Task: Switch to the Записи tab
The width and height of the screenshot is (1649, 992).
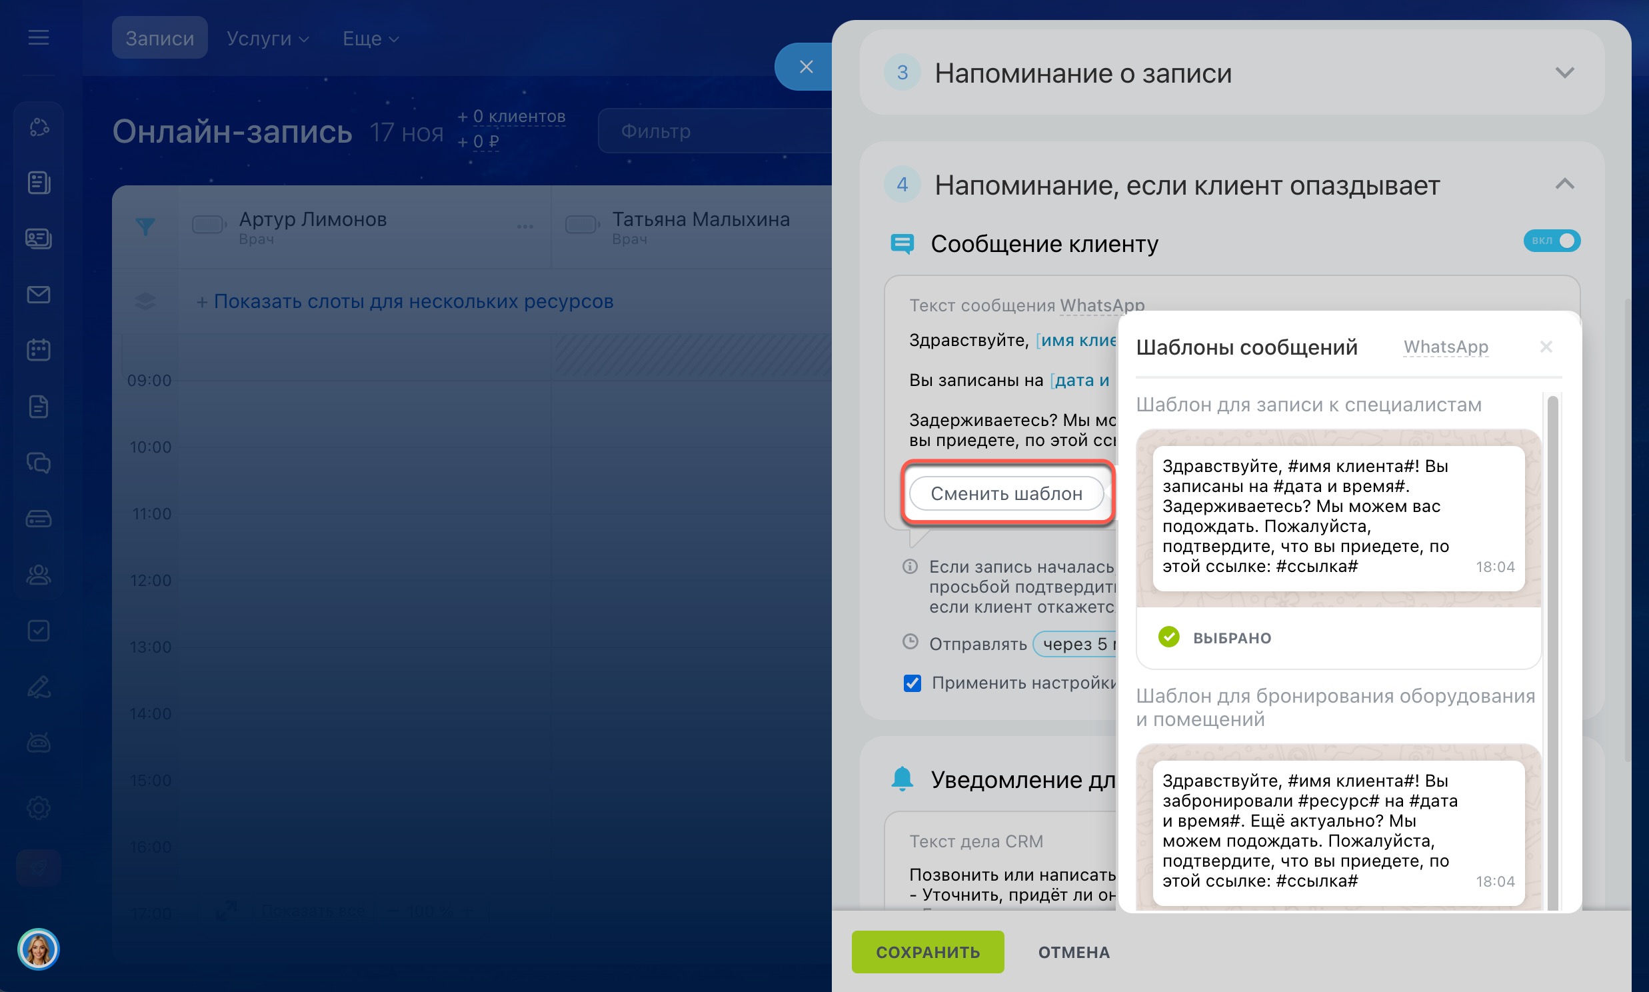Action: click(x=160, y=39)
